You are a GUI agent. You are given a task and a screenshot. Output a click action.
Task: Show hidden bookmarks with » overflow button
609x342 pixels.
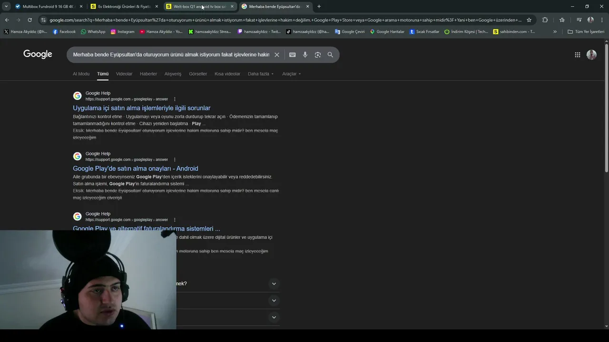[x=555, y=32]
